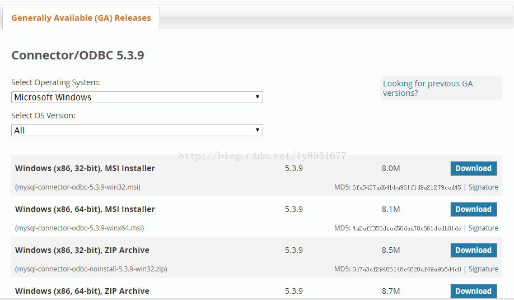Select the Windows (x86, 32-bit), MSI Installer title
The image size is (514, 300).
(x=85, y=168)
